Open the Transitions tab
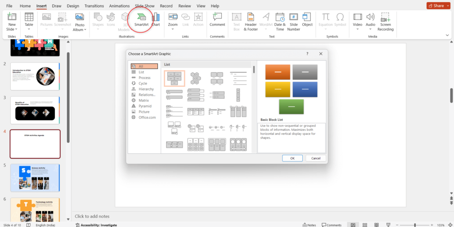The image size is (454, 227). pos(94,6)
